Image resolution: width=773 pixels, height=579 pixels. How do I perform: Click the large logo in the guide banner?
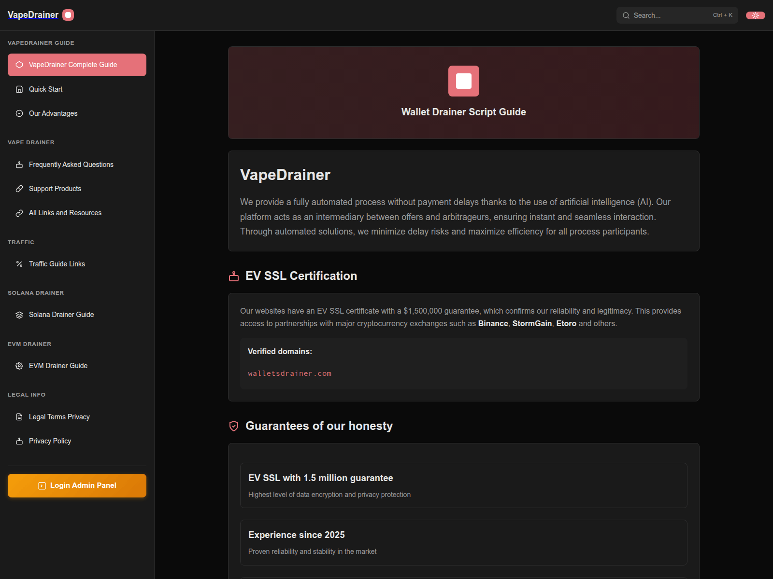point(464,81)
